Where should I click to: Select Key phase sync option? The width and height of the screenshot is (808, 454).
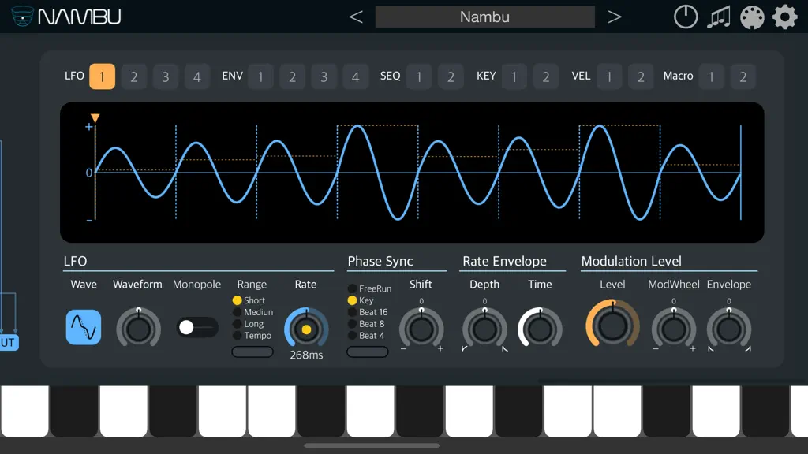click(361, 300)
